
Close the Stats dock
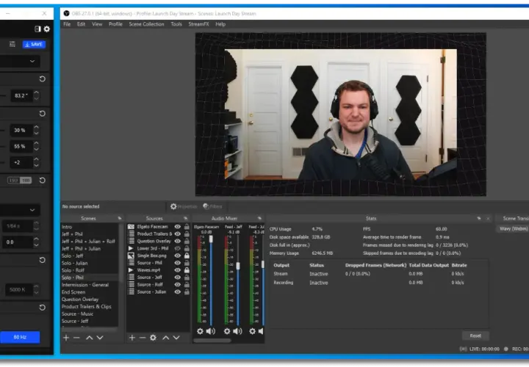tap(488, 219)
